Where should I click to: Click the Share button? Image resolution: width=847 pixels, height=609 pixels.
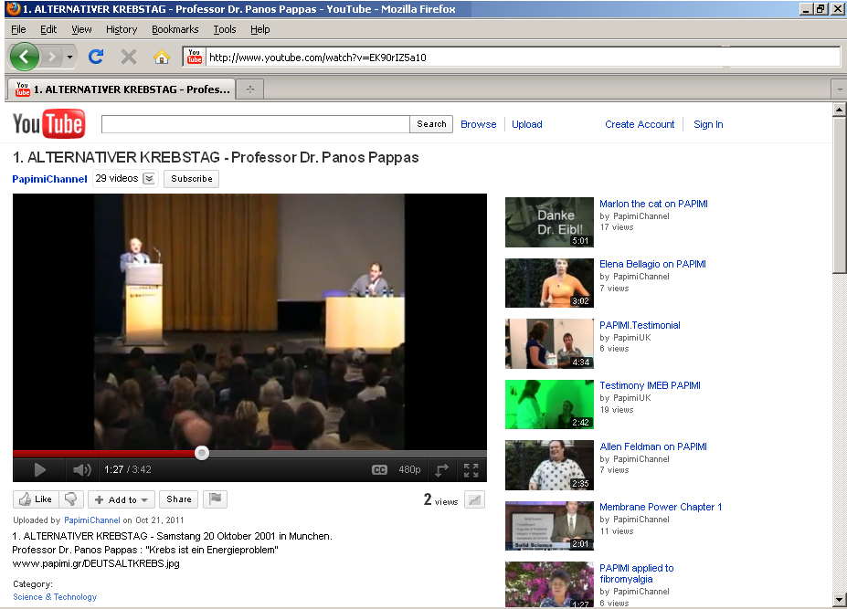[x=179, y=499]
